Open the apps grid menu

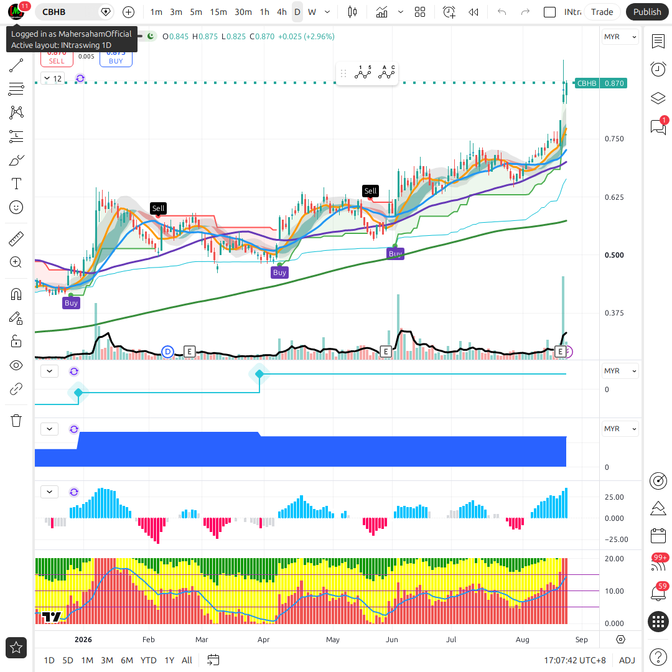(658, 621)
